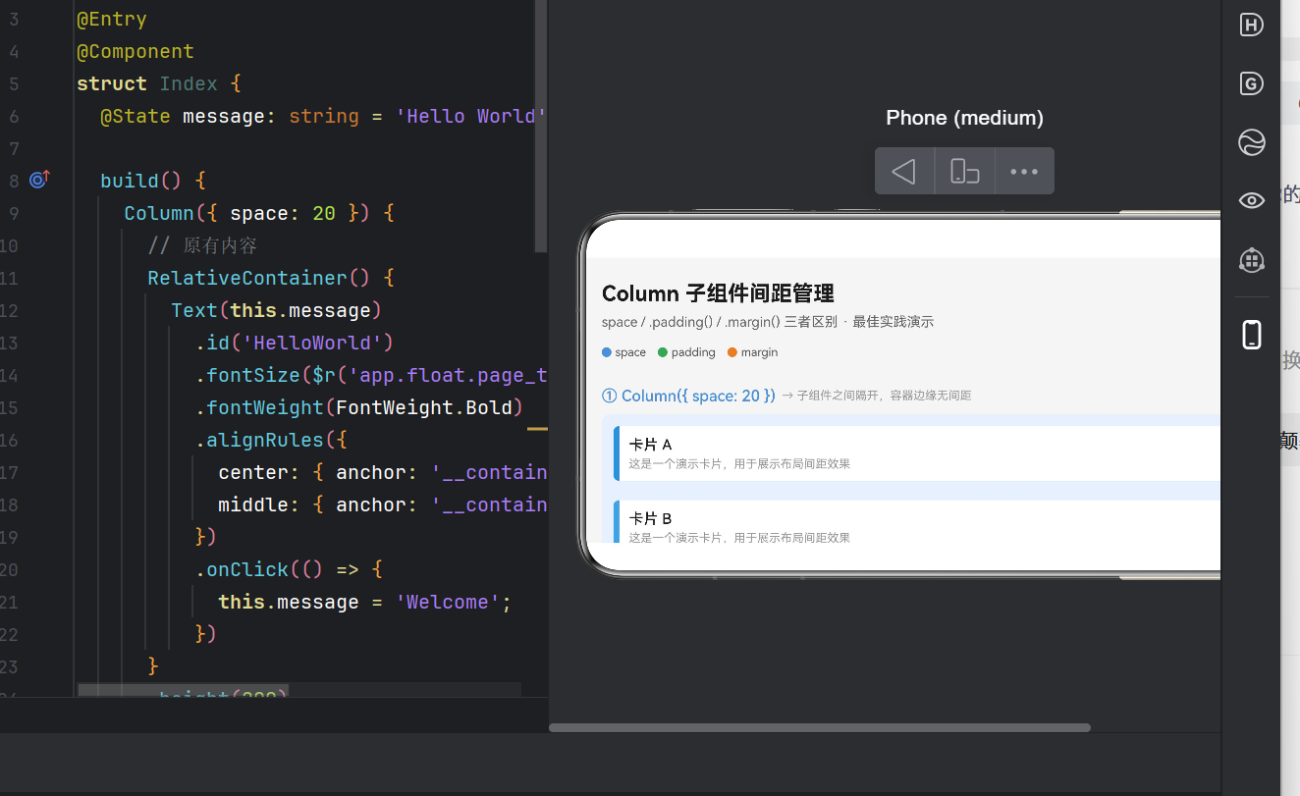This screenshot has height=796, width=1300.
Task: Select the phone Previewer icon in right sidebar
Action: pos(1251,335)
